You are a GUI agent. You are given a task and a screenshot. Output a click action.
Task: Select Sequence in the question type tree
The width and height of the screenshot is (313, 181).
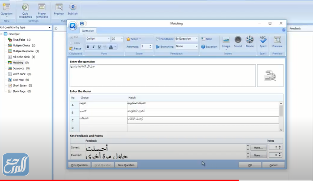(x=18, y=69)
